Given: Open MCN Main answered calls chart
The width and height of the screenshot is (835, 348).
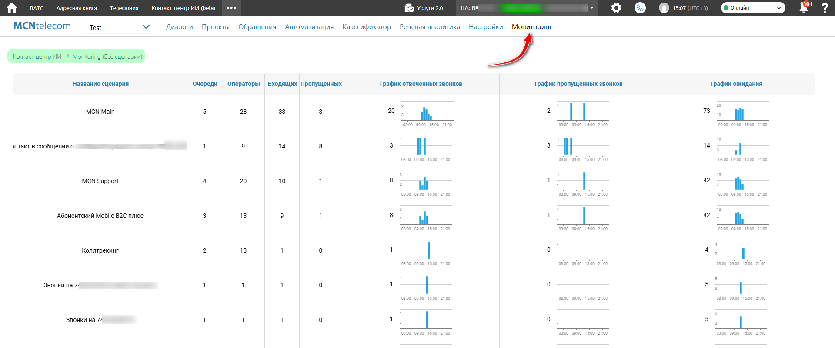Looking at the screenshot, I should tap(426, 114).
